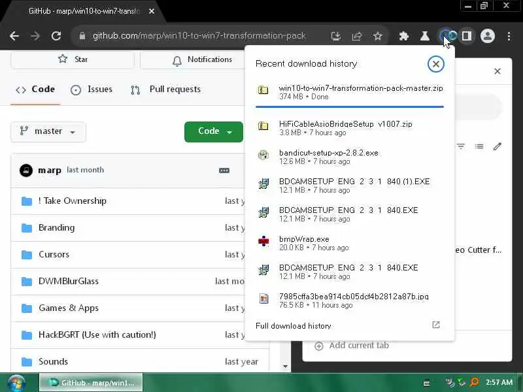Open Chrome Labs flask icon
This screenshot has width=523, height=392.
pos(424,36)
